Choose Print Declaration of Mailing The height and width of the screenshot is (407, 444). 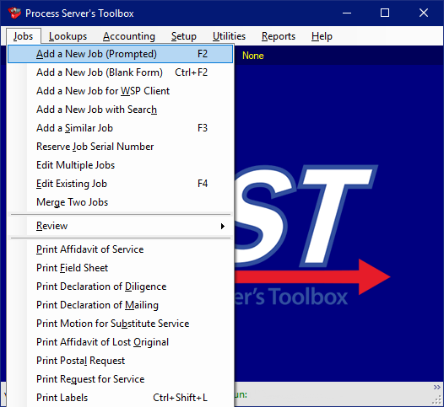pos(121,305)
